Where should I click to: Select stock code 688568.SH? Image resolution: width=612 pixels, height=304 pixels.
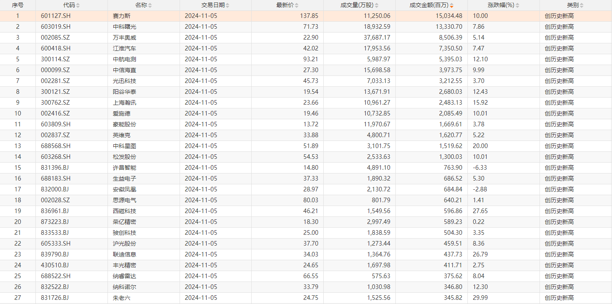56,146
